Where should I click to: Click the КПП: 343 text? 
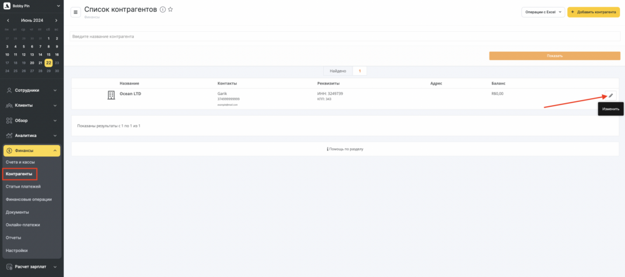(x=324, y=99)
